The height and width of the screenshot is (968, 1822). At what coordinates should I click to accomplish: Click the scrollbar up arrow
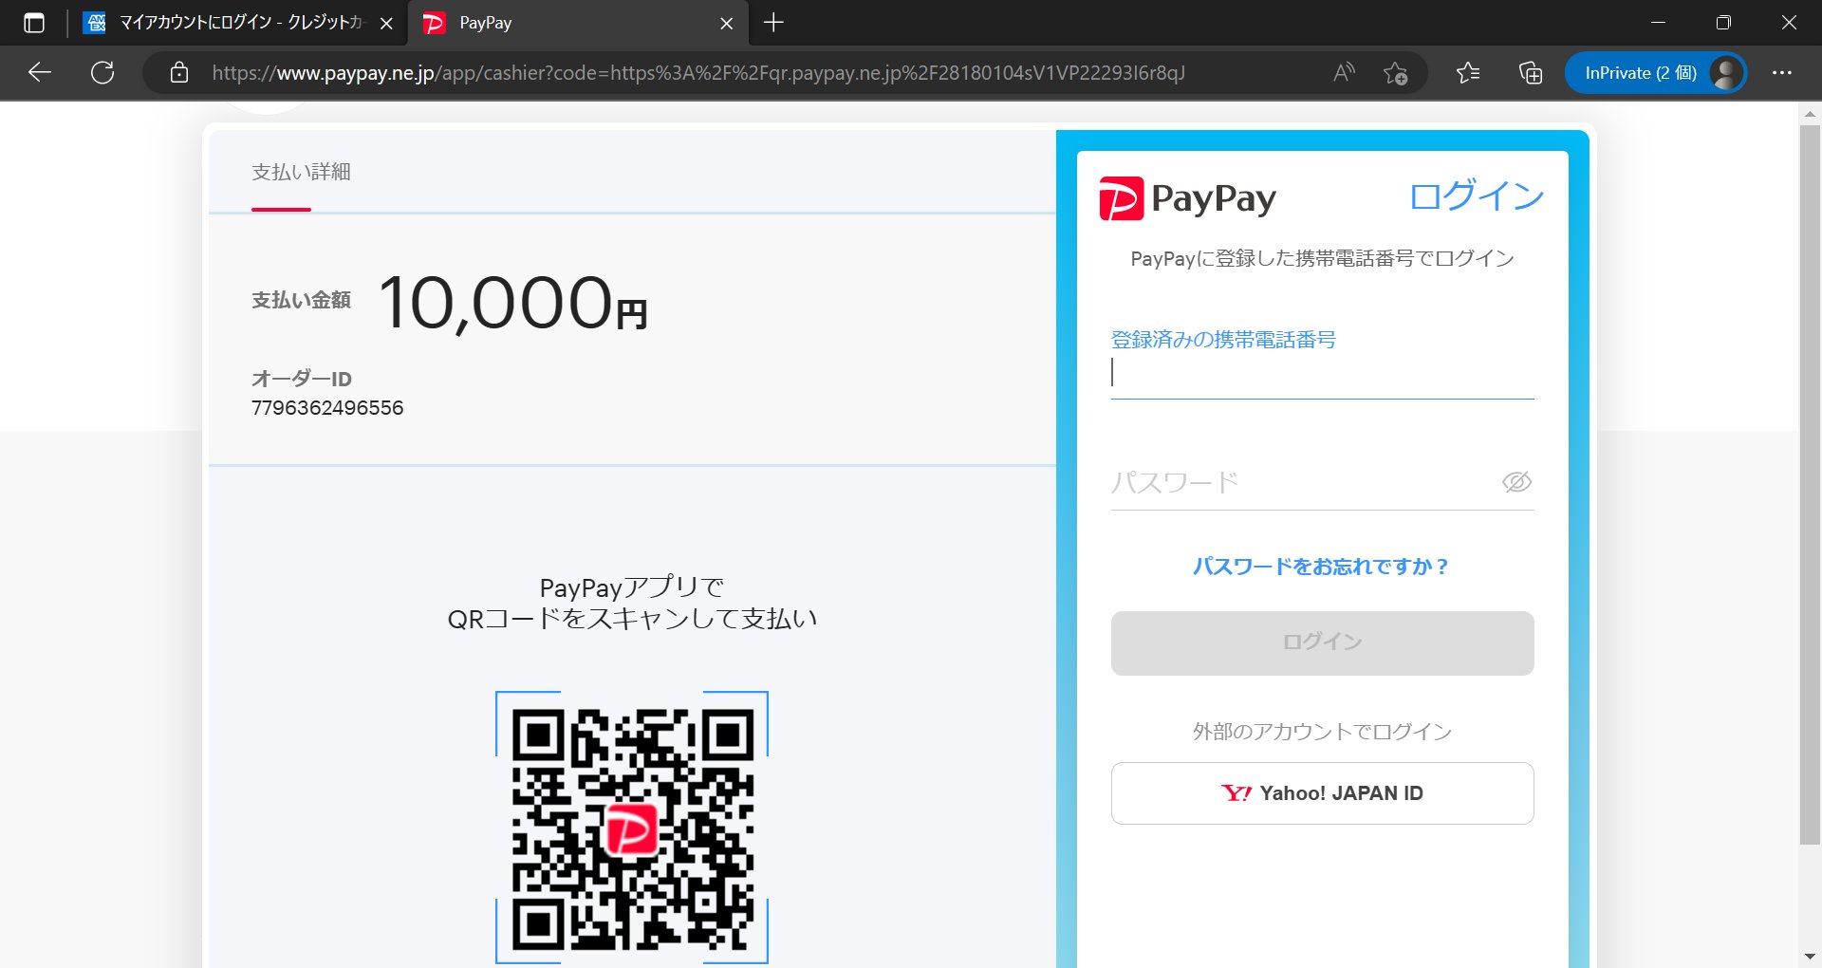click(x=1810, y=113)
